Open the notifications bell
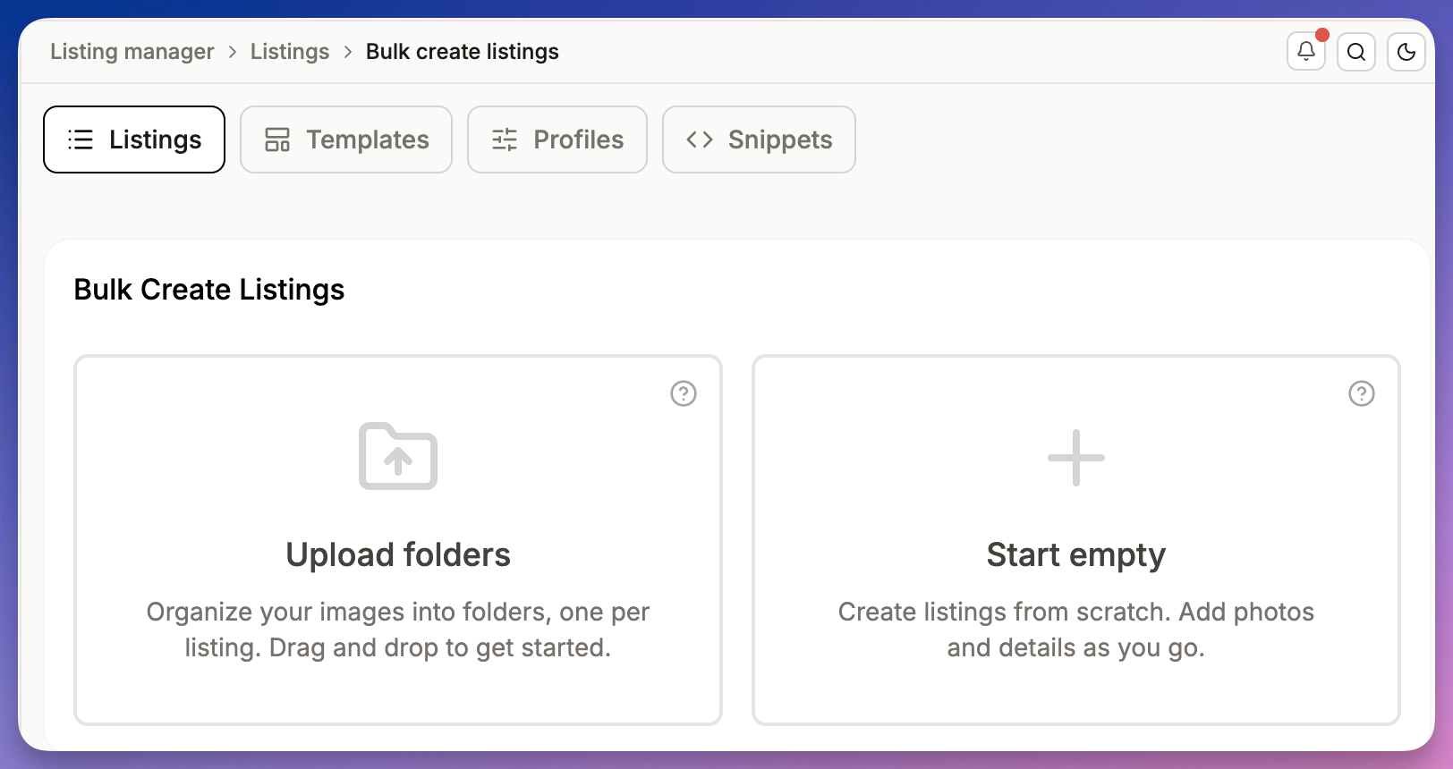Screen dimensions: 1453x769 1306,52
